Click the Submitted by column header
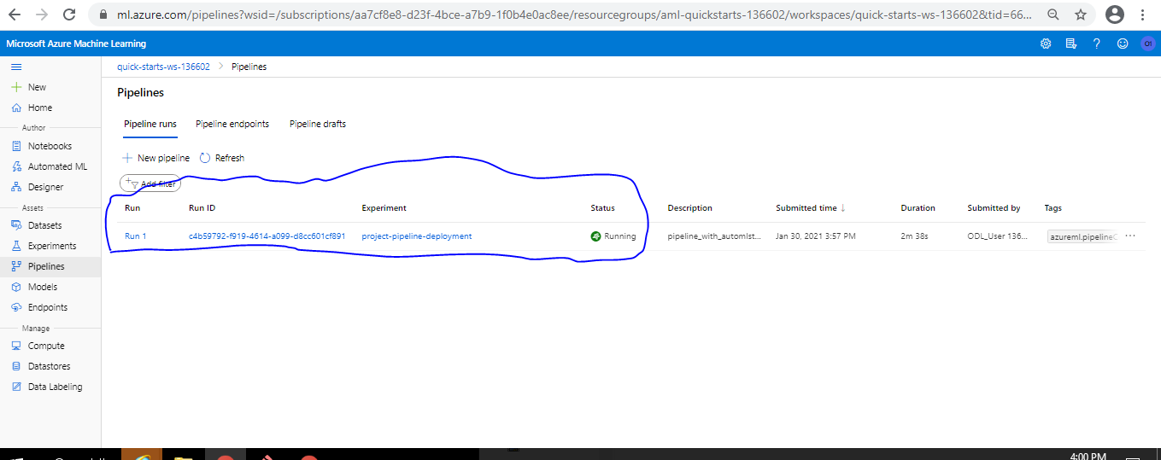Screen dimensions: 1161x460 (994, 208)
